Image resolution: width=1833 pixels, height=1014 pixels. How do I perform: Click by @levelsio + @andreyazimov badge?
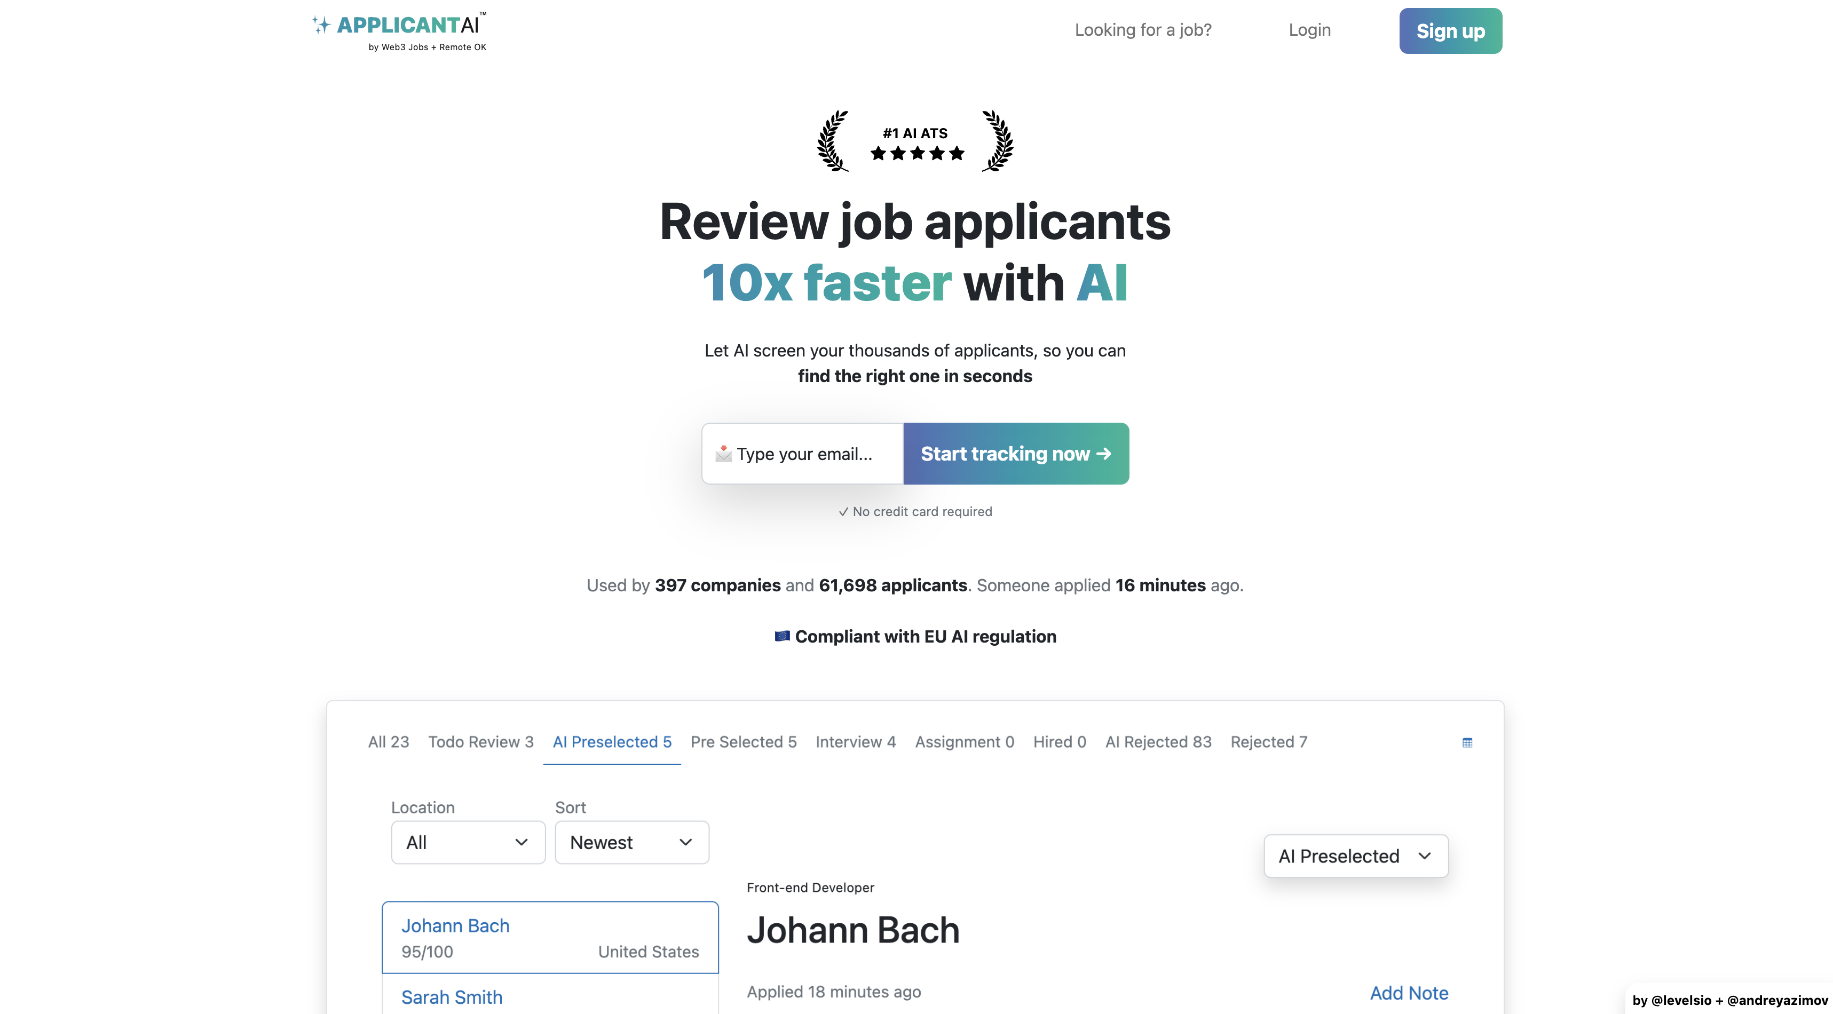1729,1000
